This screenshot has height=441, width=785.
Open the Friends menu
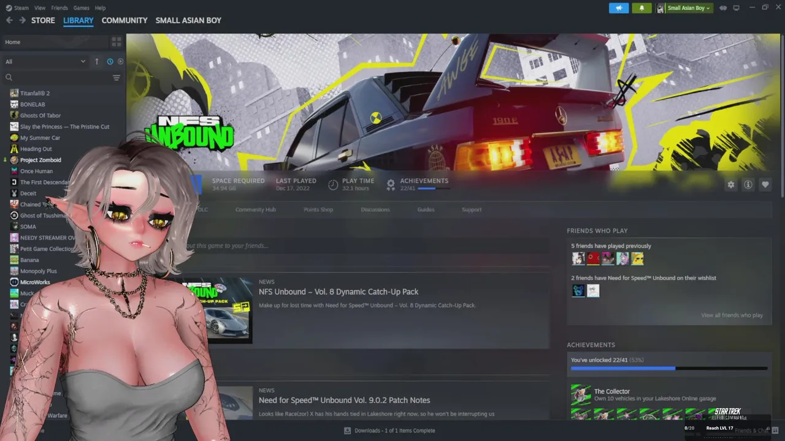[59, 8]
